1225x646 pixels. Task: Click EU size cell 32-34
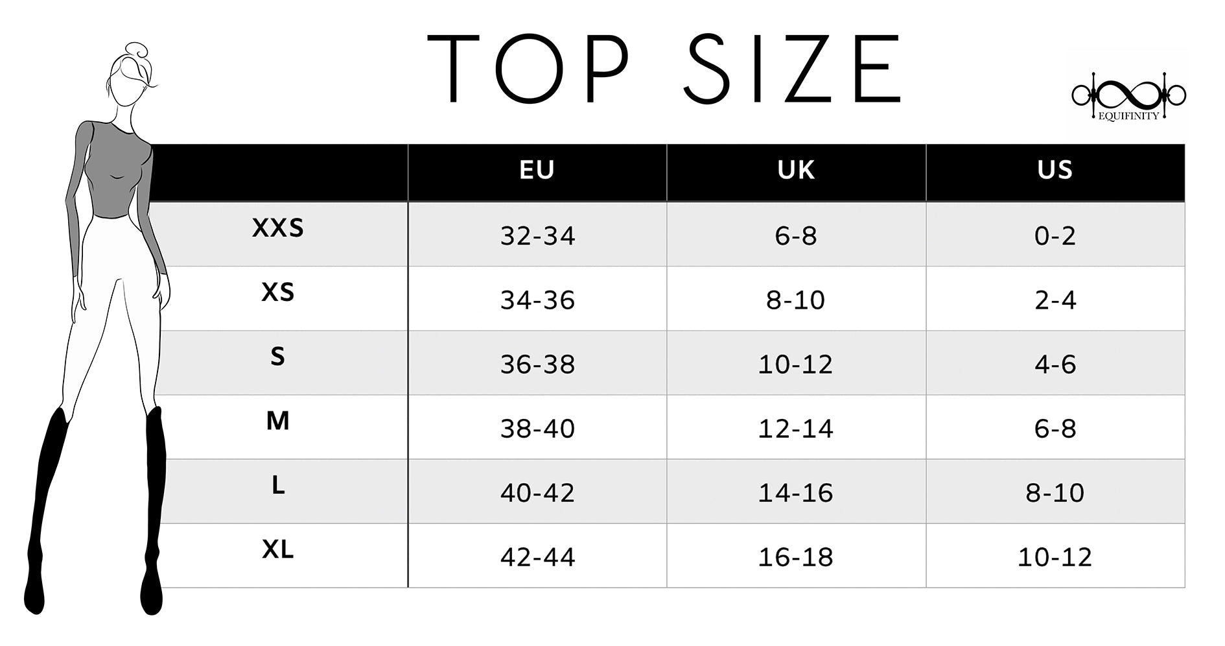[537, 235]
